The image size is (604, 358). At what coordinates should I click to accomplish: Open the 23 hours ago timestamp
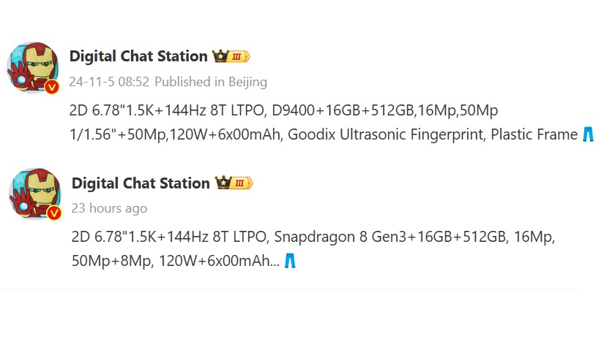click(109, 208)
